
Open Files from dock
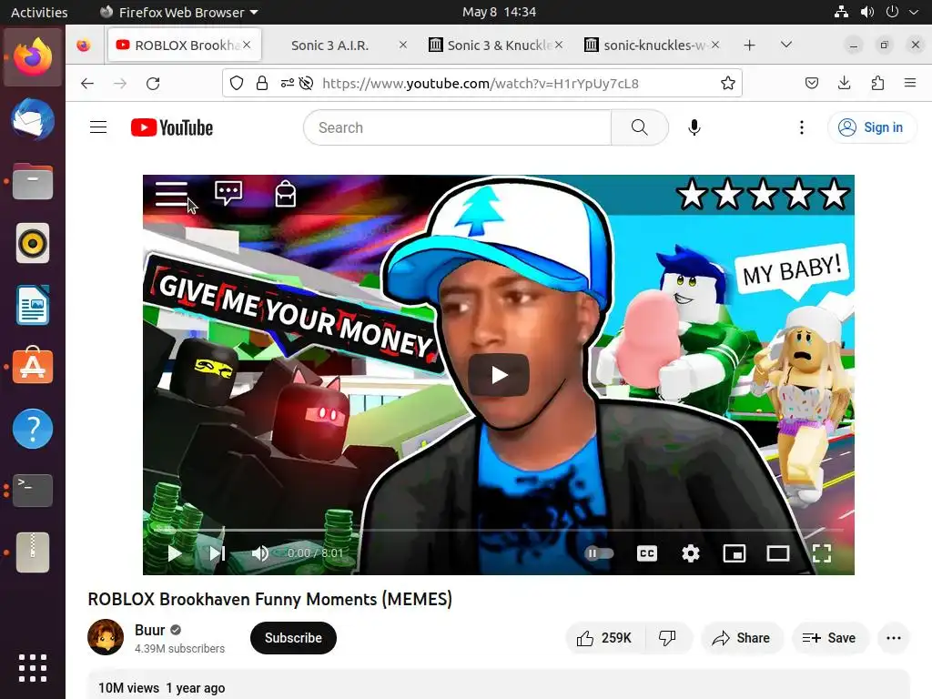[33, 181]
